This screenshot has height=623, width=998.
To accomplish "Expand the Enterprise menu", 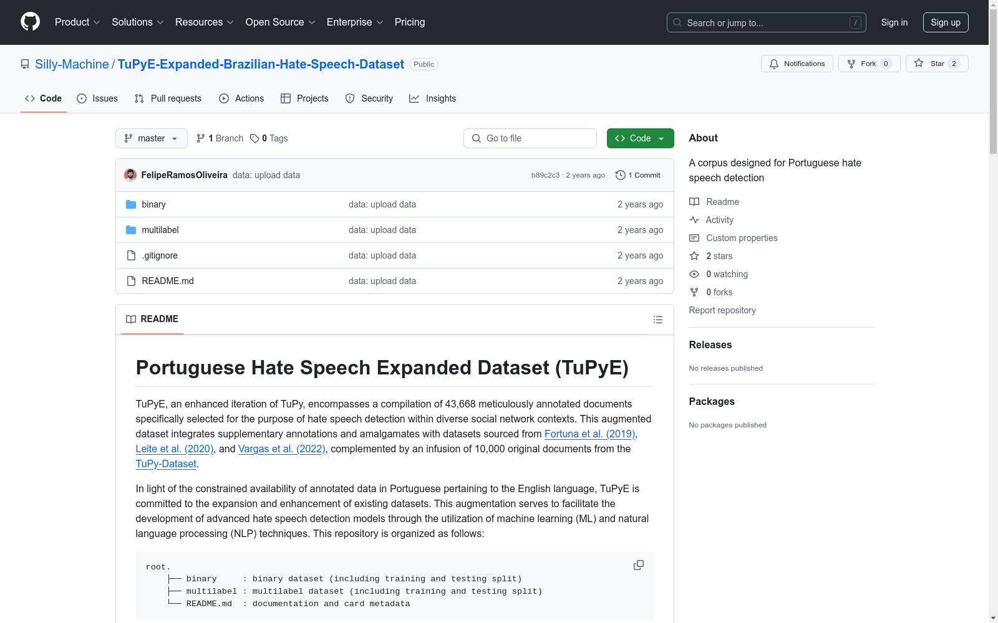I will pyautogui.click(x=355, y=22).
